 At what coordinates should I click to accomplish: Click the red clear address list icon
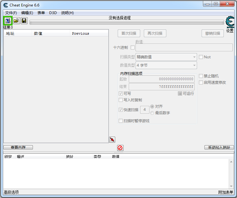coord(120,148)
